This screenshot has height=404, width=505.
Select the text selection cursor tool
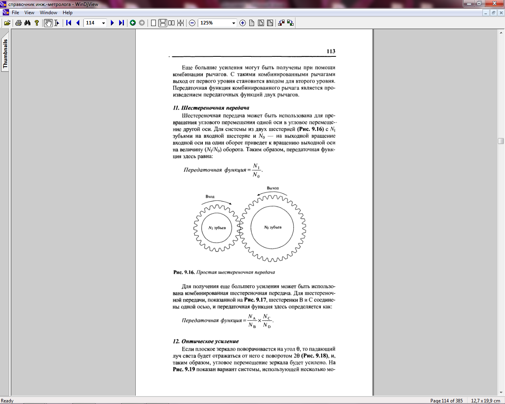(57, 23)
